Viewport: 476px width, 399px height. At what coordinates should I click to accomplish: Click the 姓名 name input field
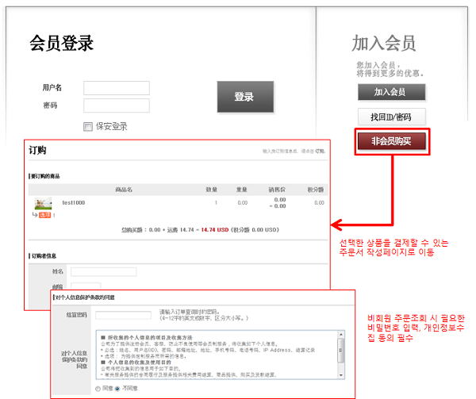103,271
